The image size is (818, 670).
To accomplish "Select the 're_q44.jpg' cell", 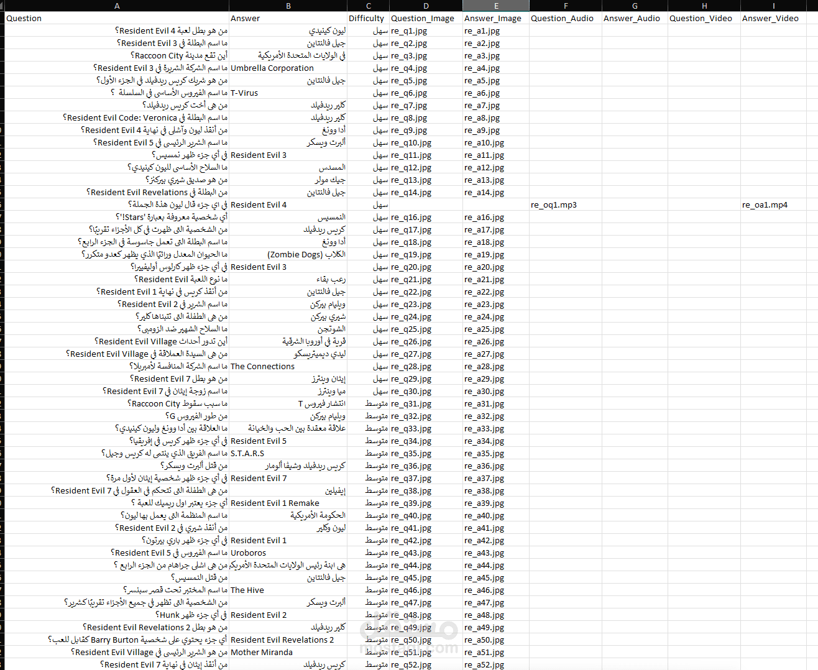I will tap(426, 565).
